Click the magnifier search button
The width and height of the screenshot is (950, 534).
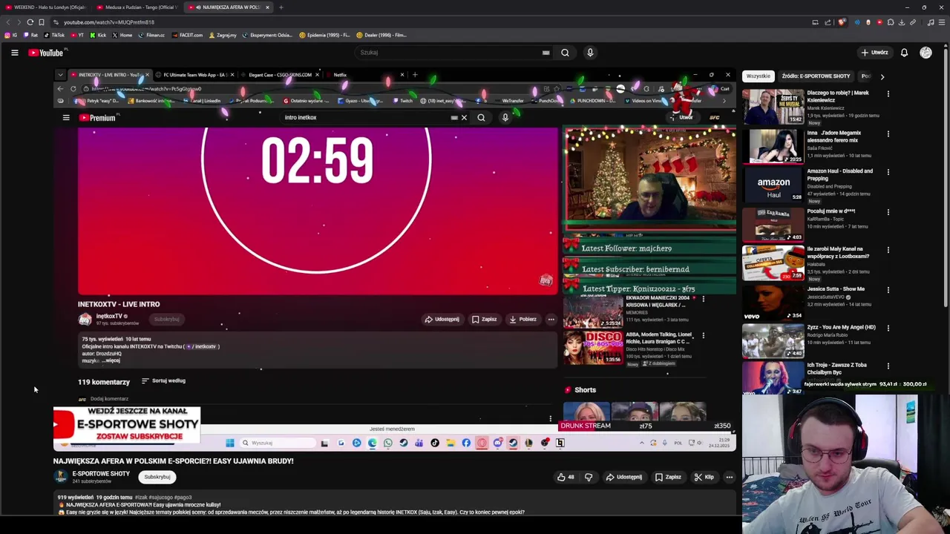[x=565, y=53]
